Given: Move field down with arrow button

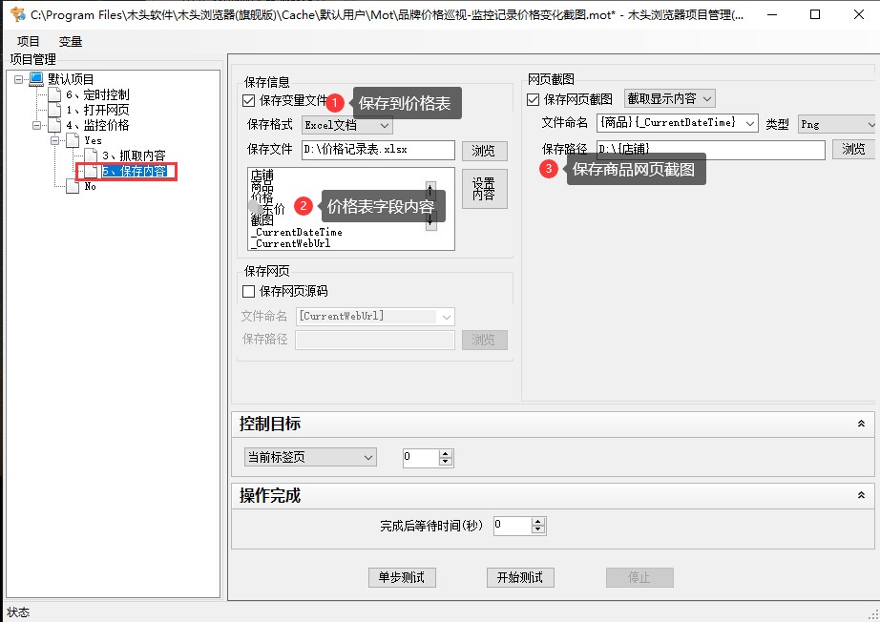Looking at the screenshot, I should tap(430, 219).
